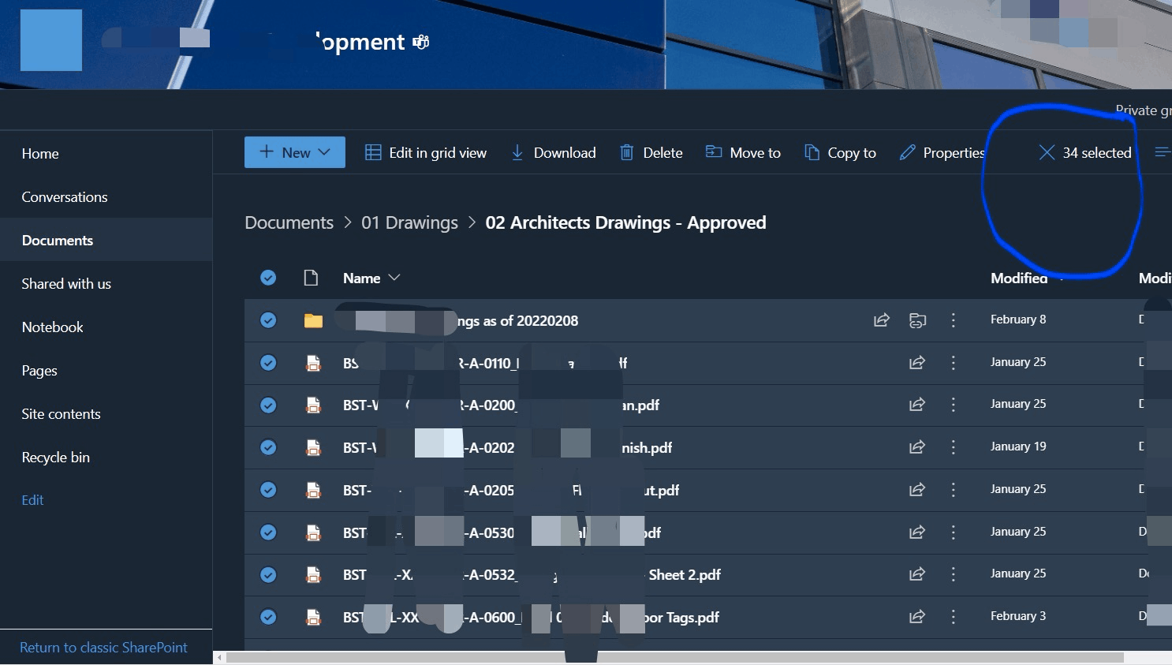Image resolution: width=1172 pixels, height=665 pixels.
Task: Navigate to 01 Drawings in the breadcrumb
Action: (409, 223)
